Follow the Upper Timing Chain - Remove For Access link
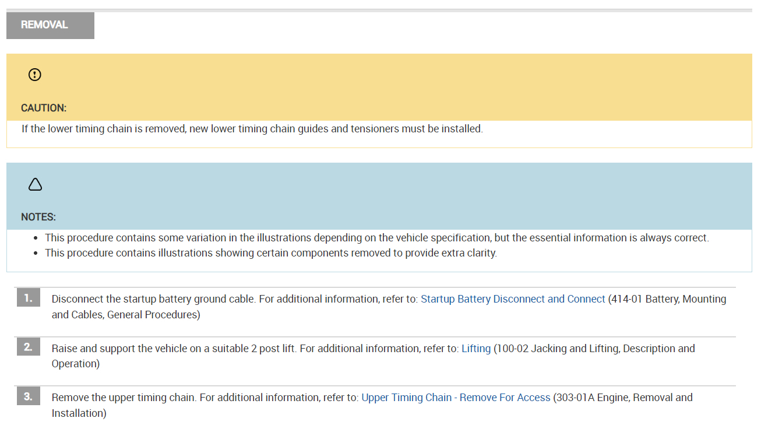 [x=456, y=398]
